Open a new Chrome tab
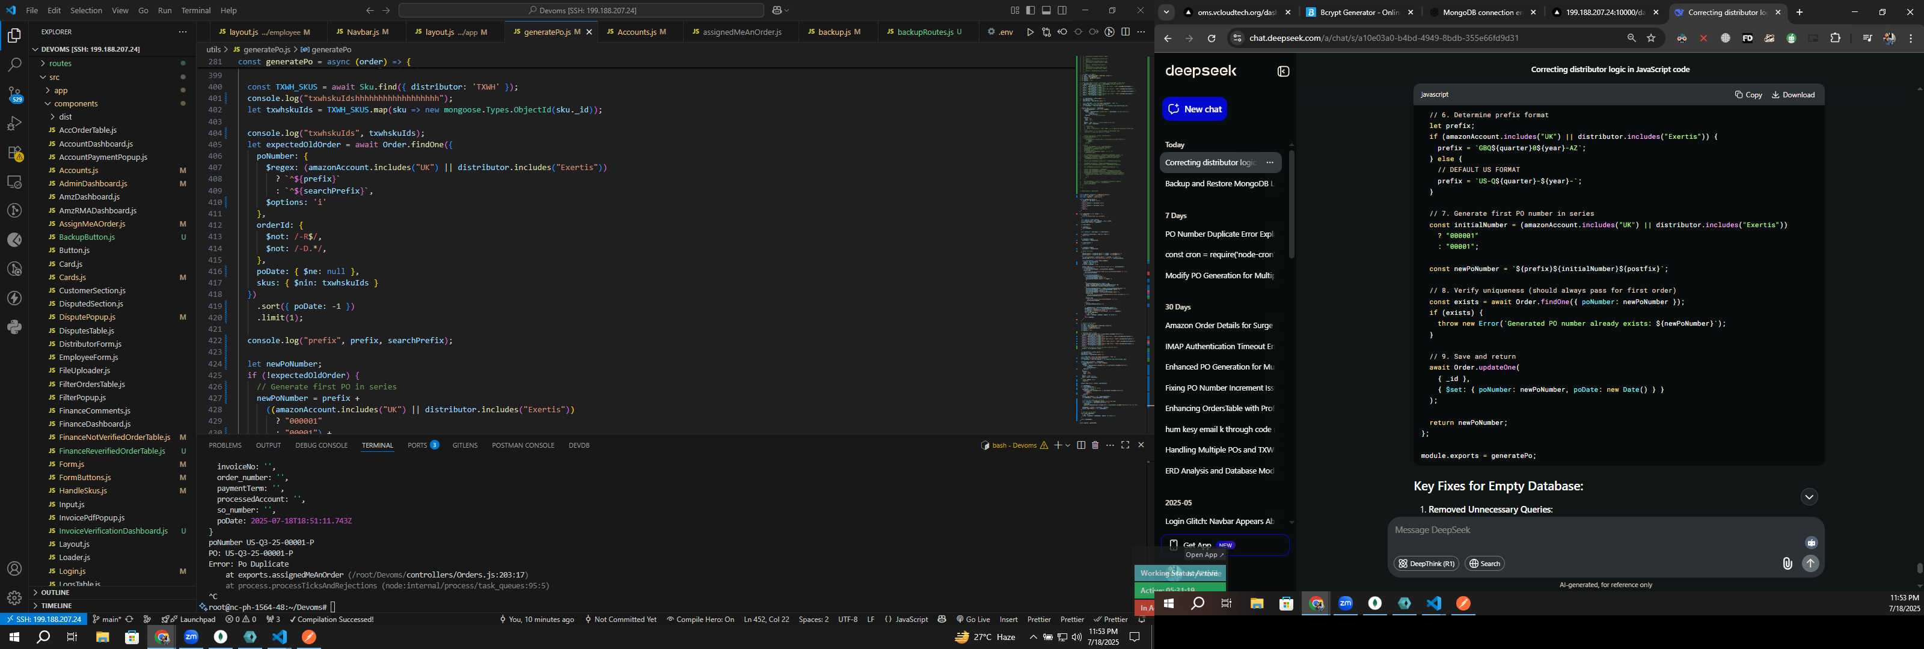This screenshot has width=1924, height=649. 1800,13
